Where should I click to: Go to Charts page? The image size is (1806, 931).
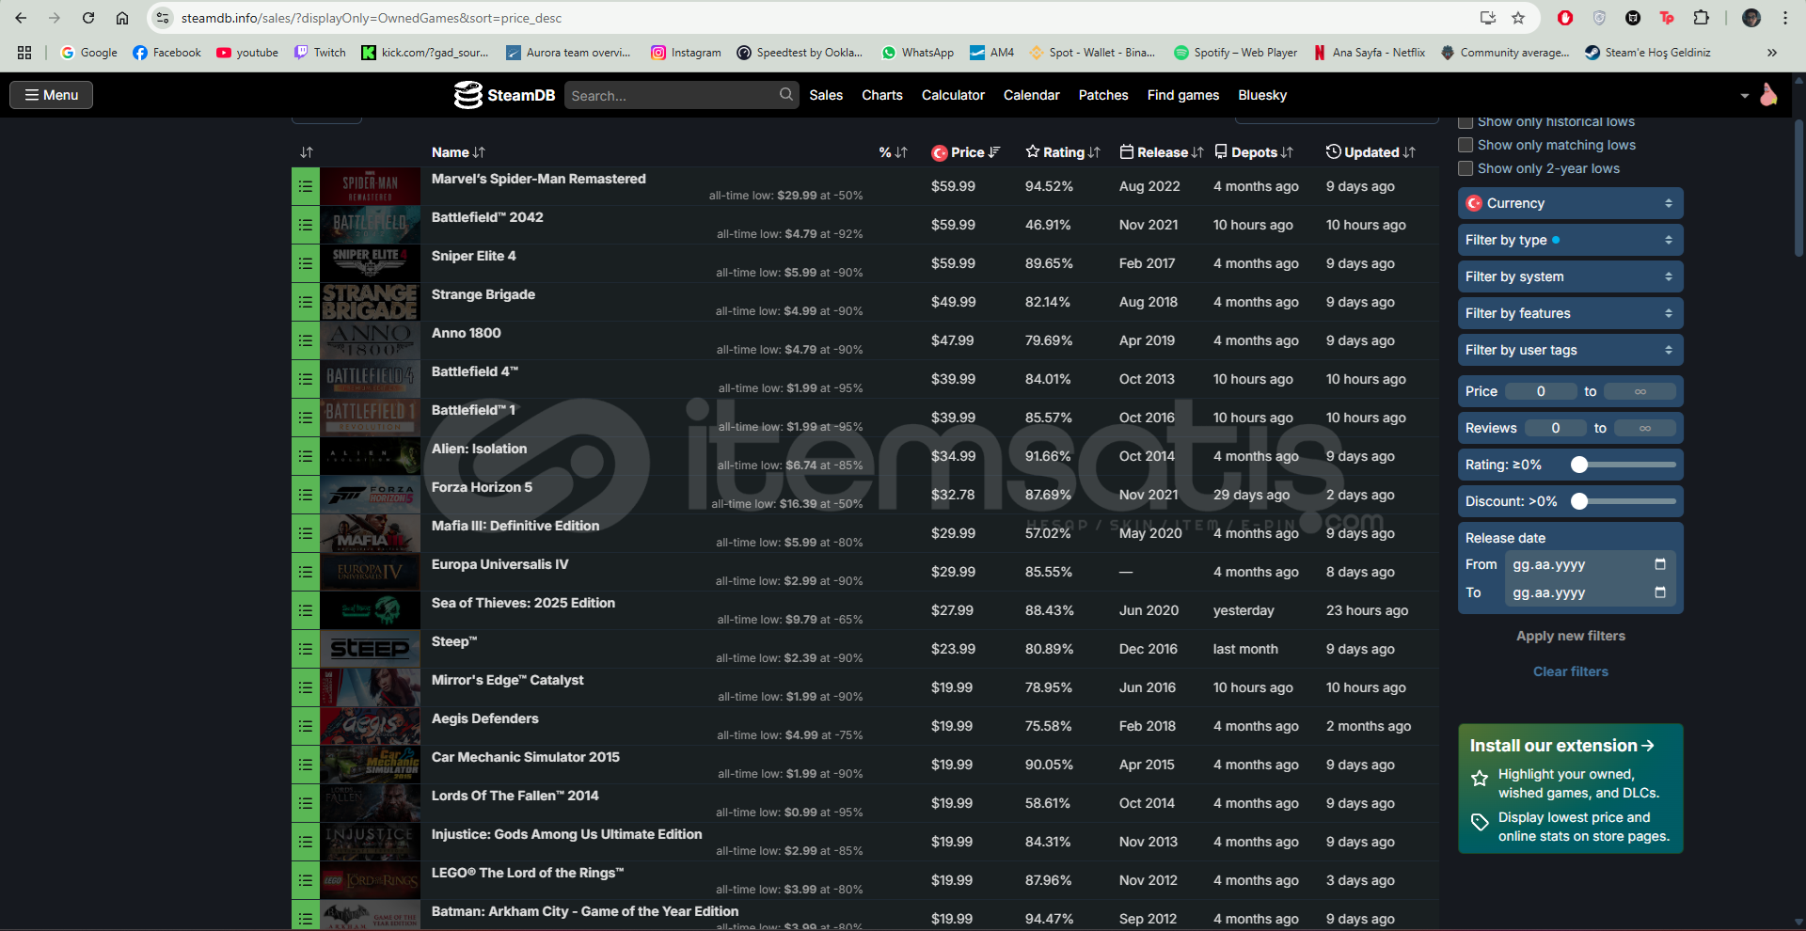click(882, 95)
